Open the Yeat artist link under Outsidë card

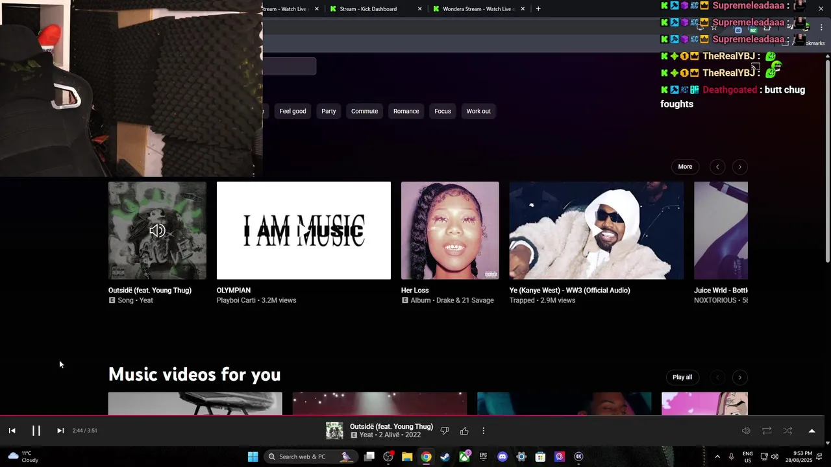click(x=146, y=300)
